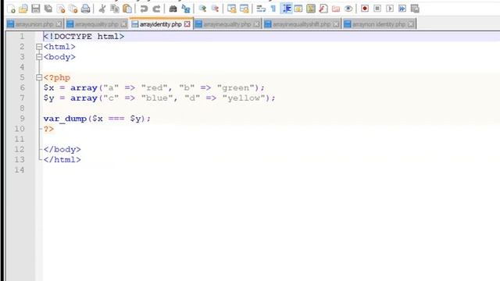
Task: Click the '</html>' closing tag
Action: [62, 159]
